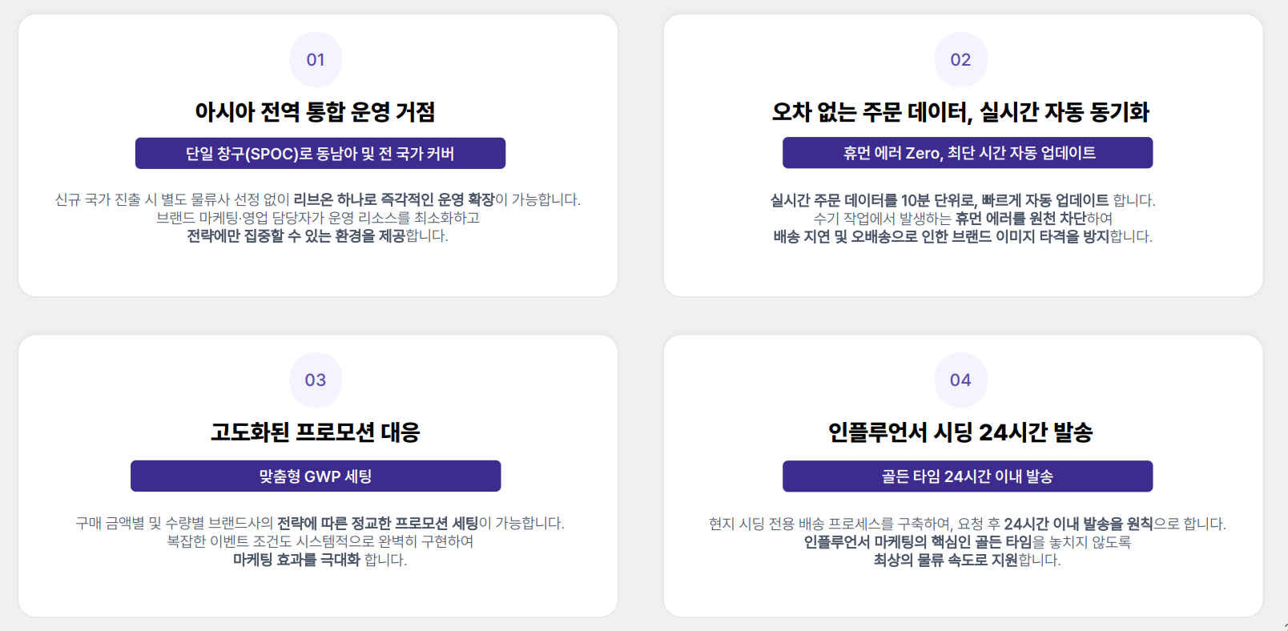Click the 인플루언서 시딩 24시간 발송 heading
Viewport: 1288px width, 631px height.
(960, 432)
